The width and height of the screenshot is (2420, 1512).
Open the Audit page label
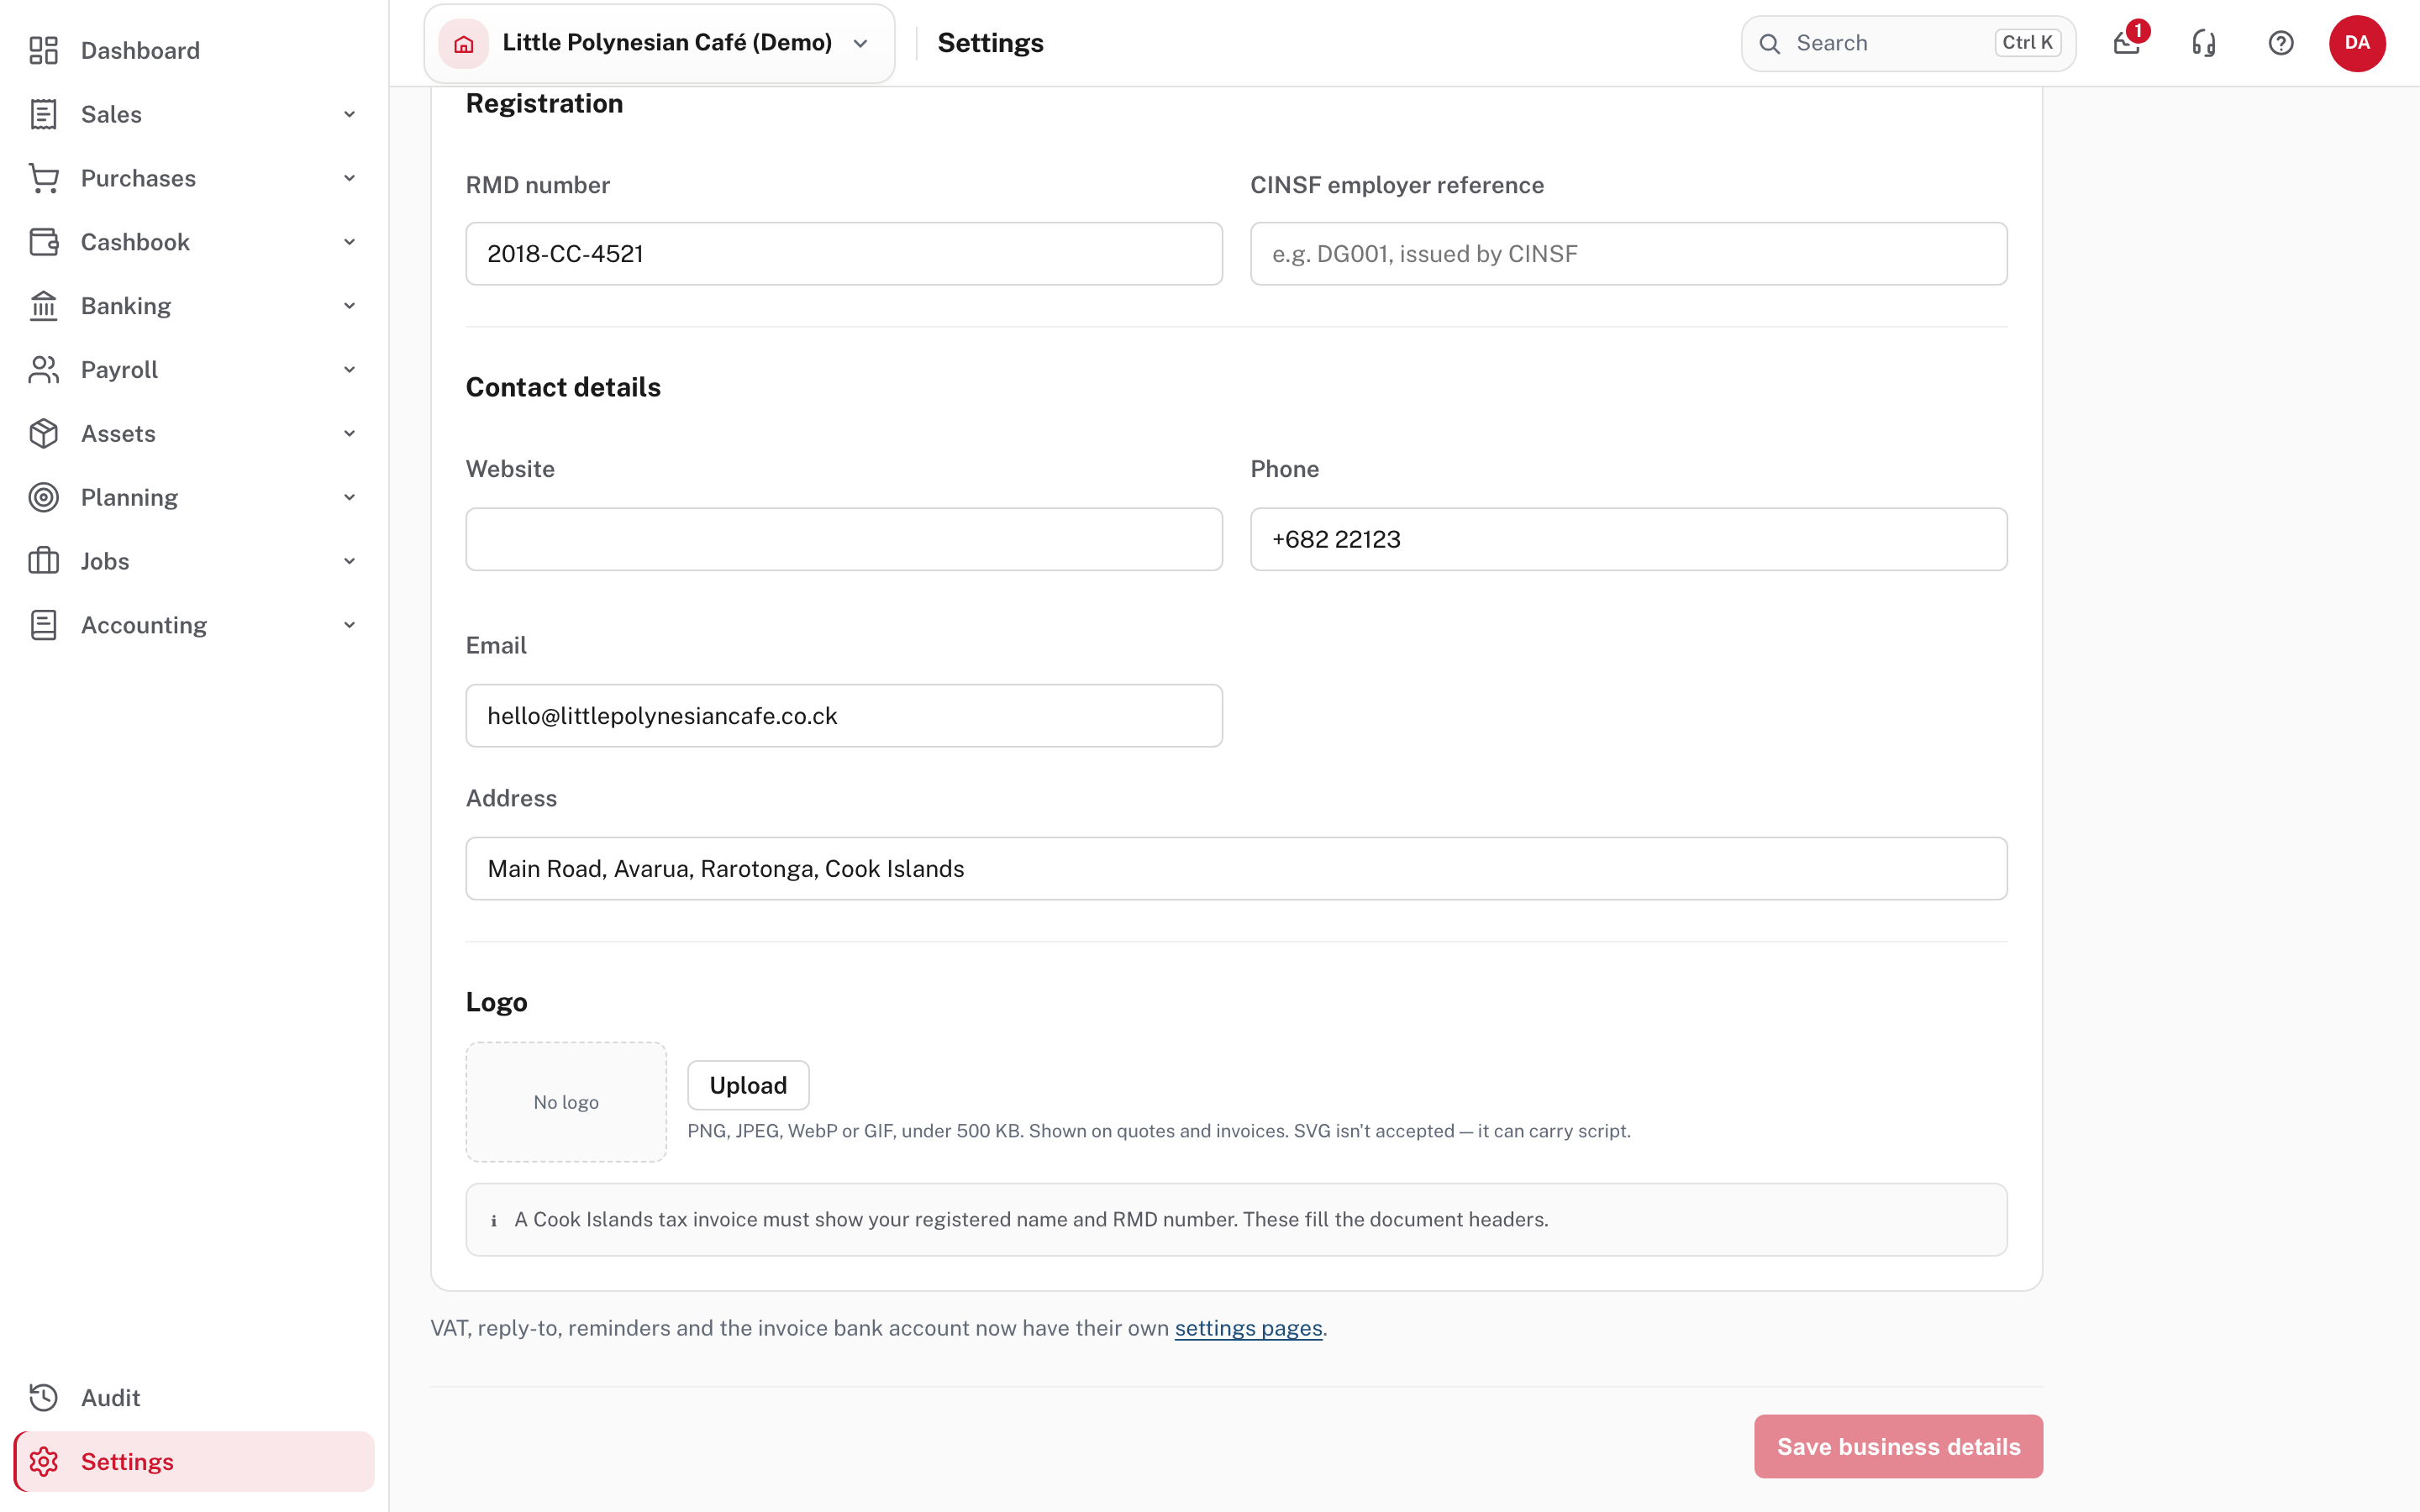point(110,1397)
